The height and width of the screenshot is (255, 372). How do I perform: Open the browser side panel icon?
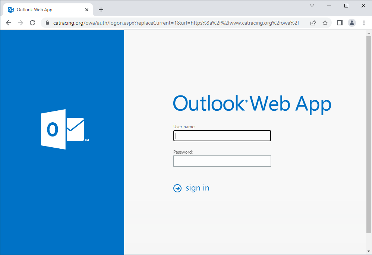[340, 23]
